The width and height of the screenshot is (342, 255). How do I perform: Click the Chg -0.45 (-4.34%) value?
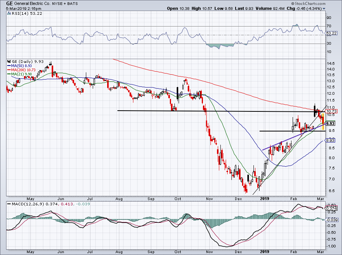(x=304, y=9)
